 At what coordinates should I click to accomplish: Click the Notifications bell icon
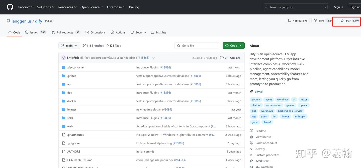pos(289,21)
